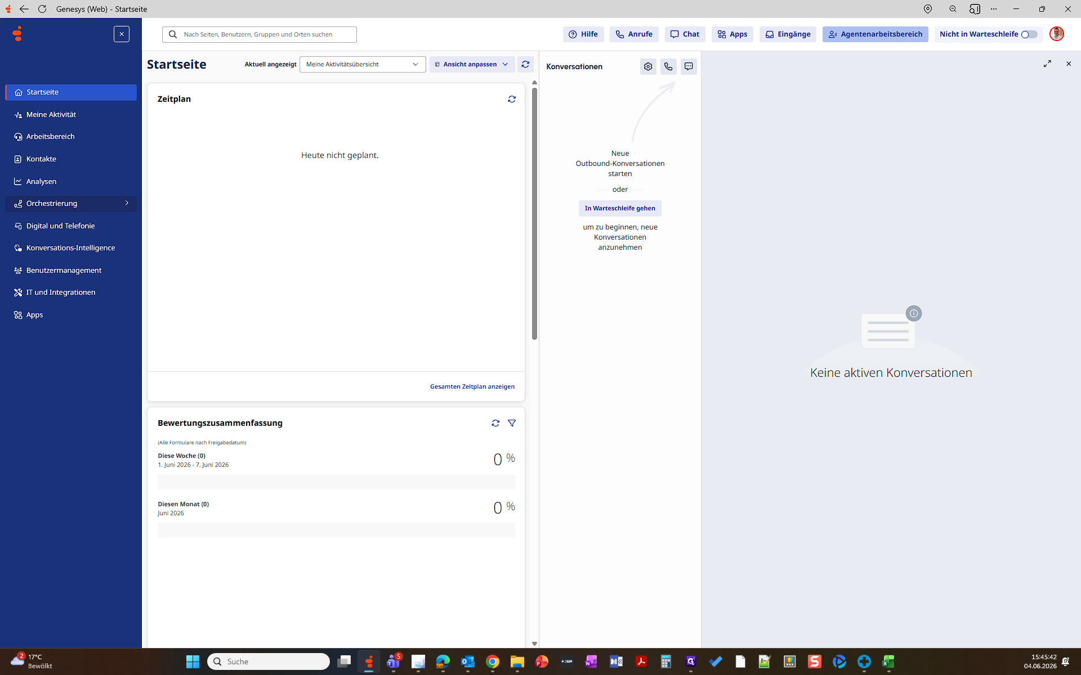This screenshot has width=1081, height=675.
Task: Open the Windows Start menu
Action: [x=193, y=661]
